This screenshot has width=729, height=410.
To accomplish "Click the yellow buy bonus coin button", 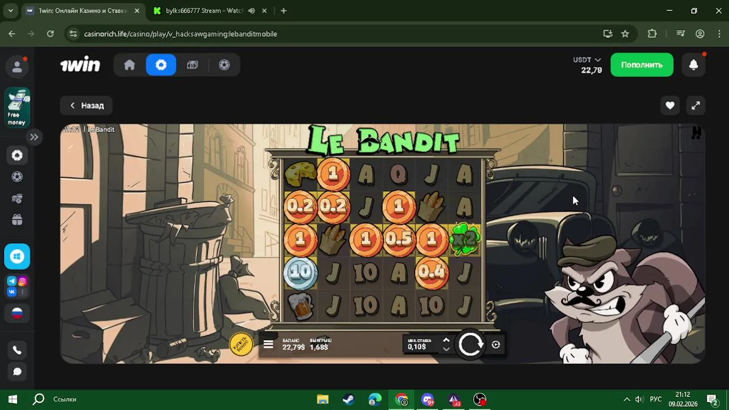I will 241,344.
